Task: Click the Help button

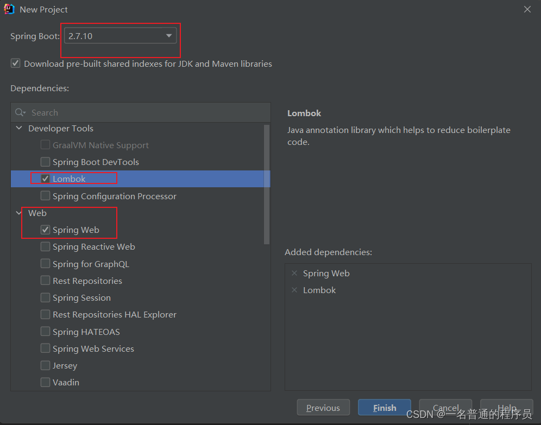Action: (x=506, y=408)
